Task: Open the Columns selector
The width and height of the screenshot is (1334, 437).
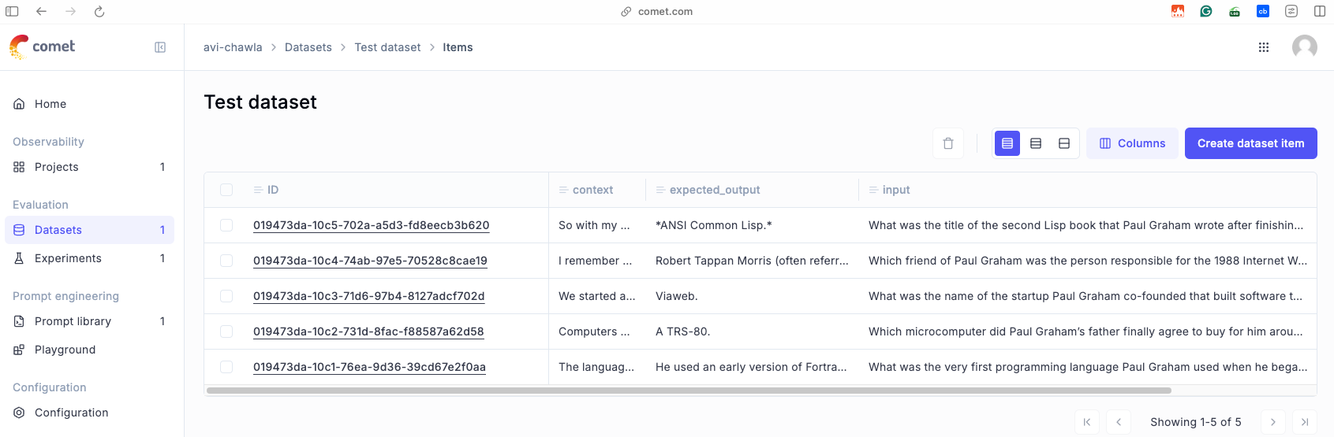Action: [1132, 143]
